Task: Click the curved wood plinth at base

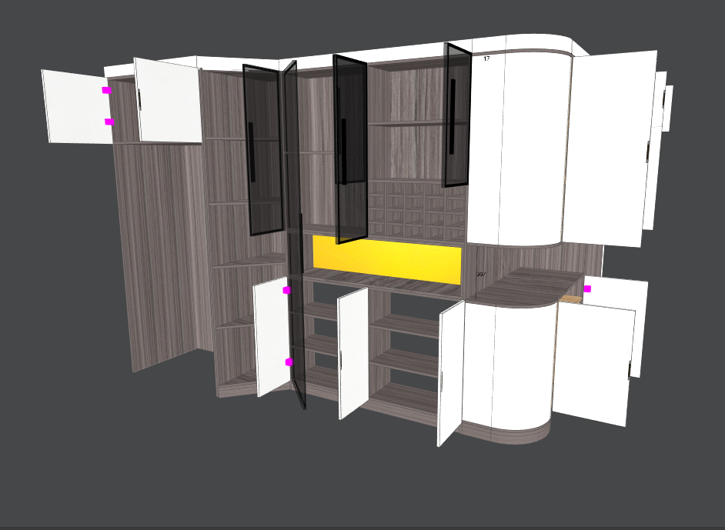Action: (508, 436)
